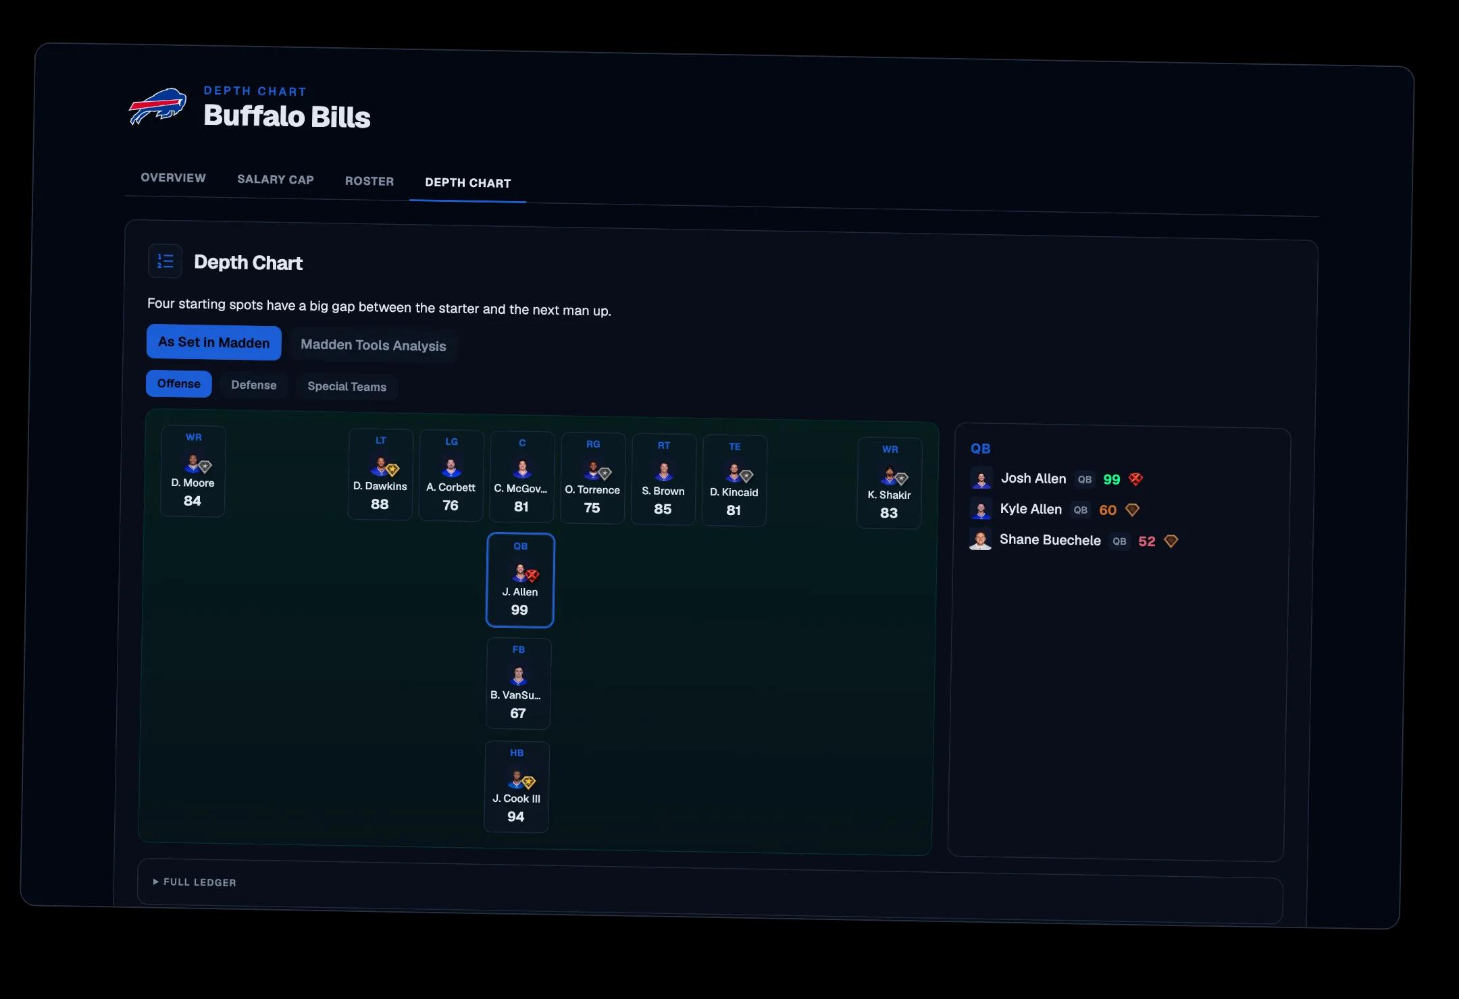The image size is (1459, 999).
Task: Click Josh Allen's avatar in QB list
Action: (x=981, y=478)
